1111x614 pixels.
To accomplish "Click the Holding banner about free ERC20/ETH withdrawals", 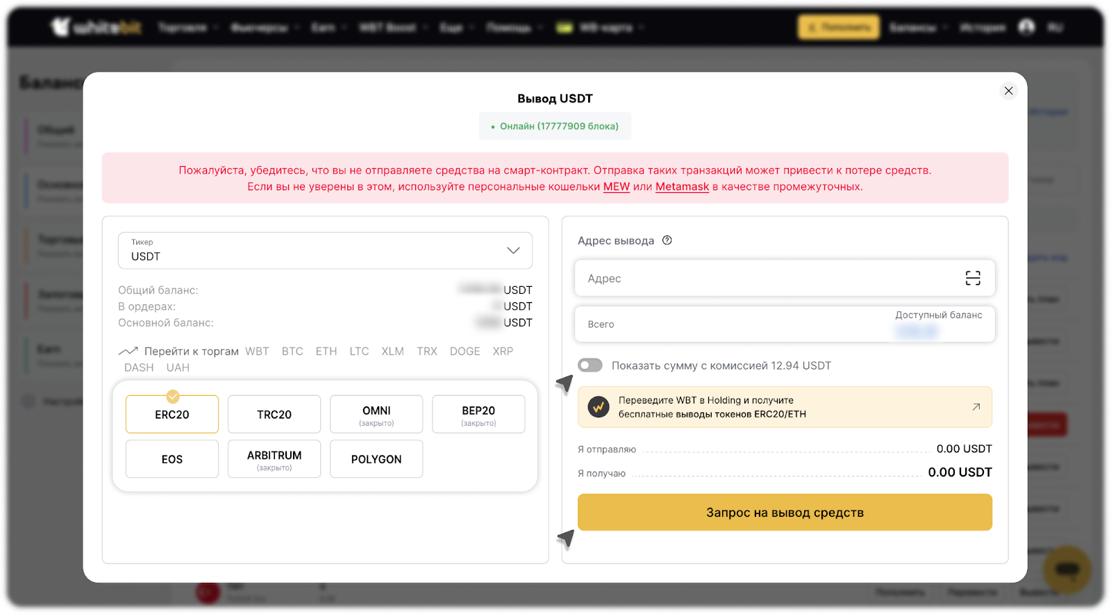I will [x=785, y=407].
